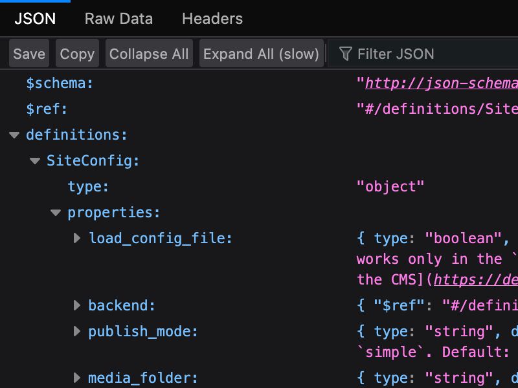Click the SiteConfig key label
The image size is (518, 388).
pyautogui.click(x=93, y=161)
